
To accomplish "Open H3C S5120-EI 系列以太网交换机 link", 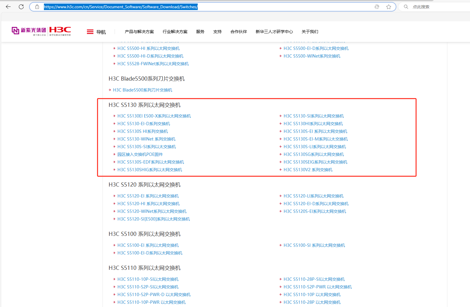I will pyautogui.click(x=148, y=196).
